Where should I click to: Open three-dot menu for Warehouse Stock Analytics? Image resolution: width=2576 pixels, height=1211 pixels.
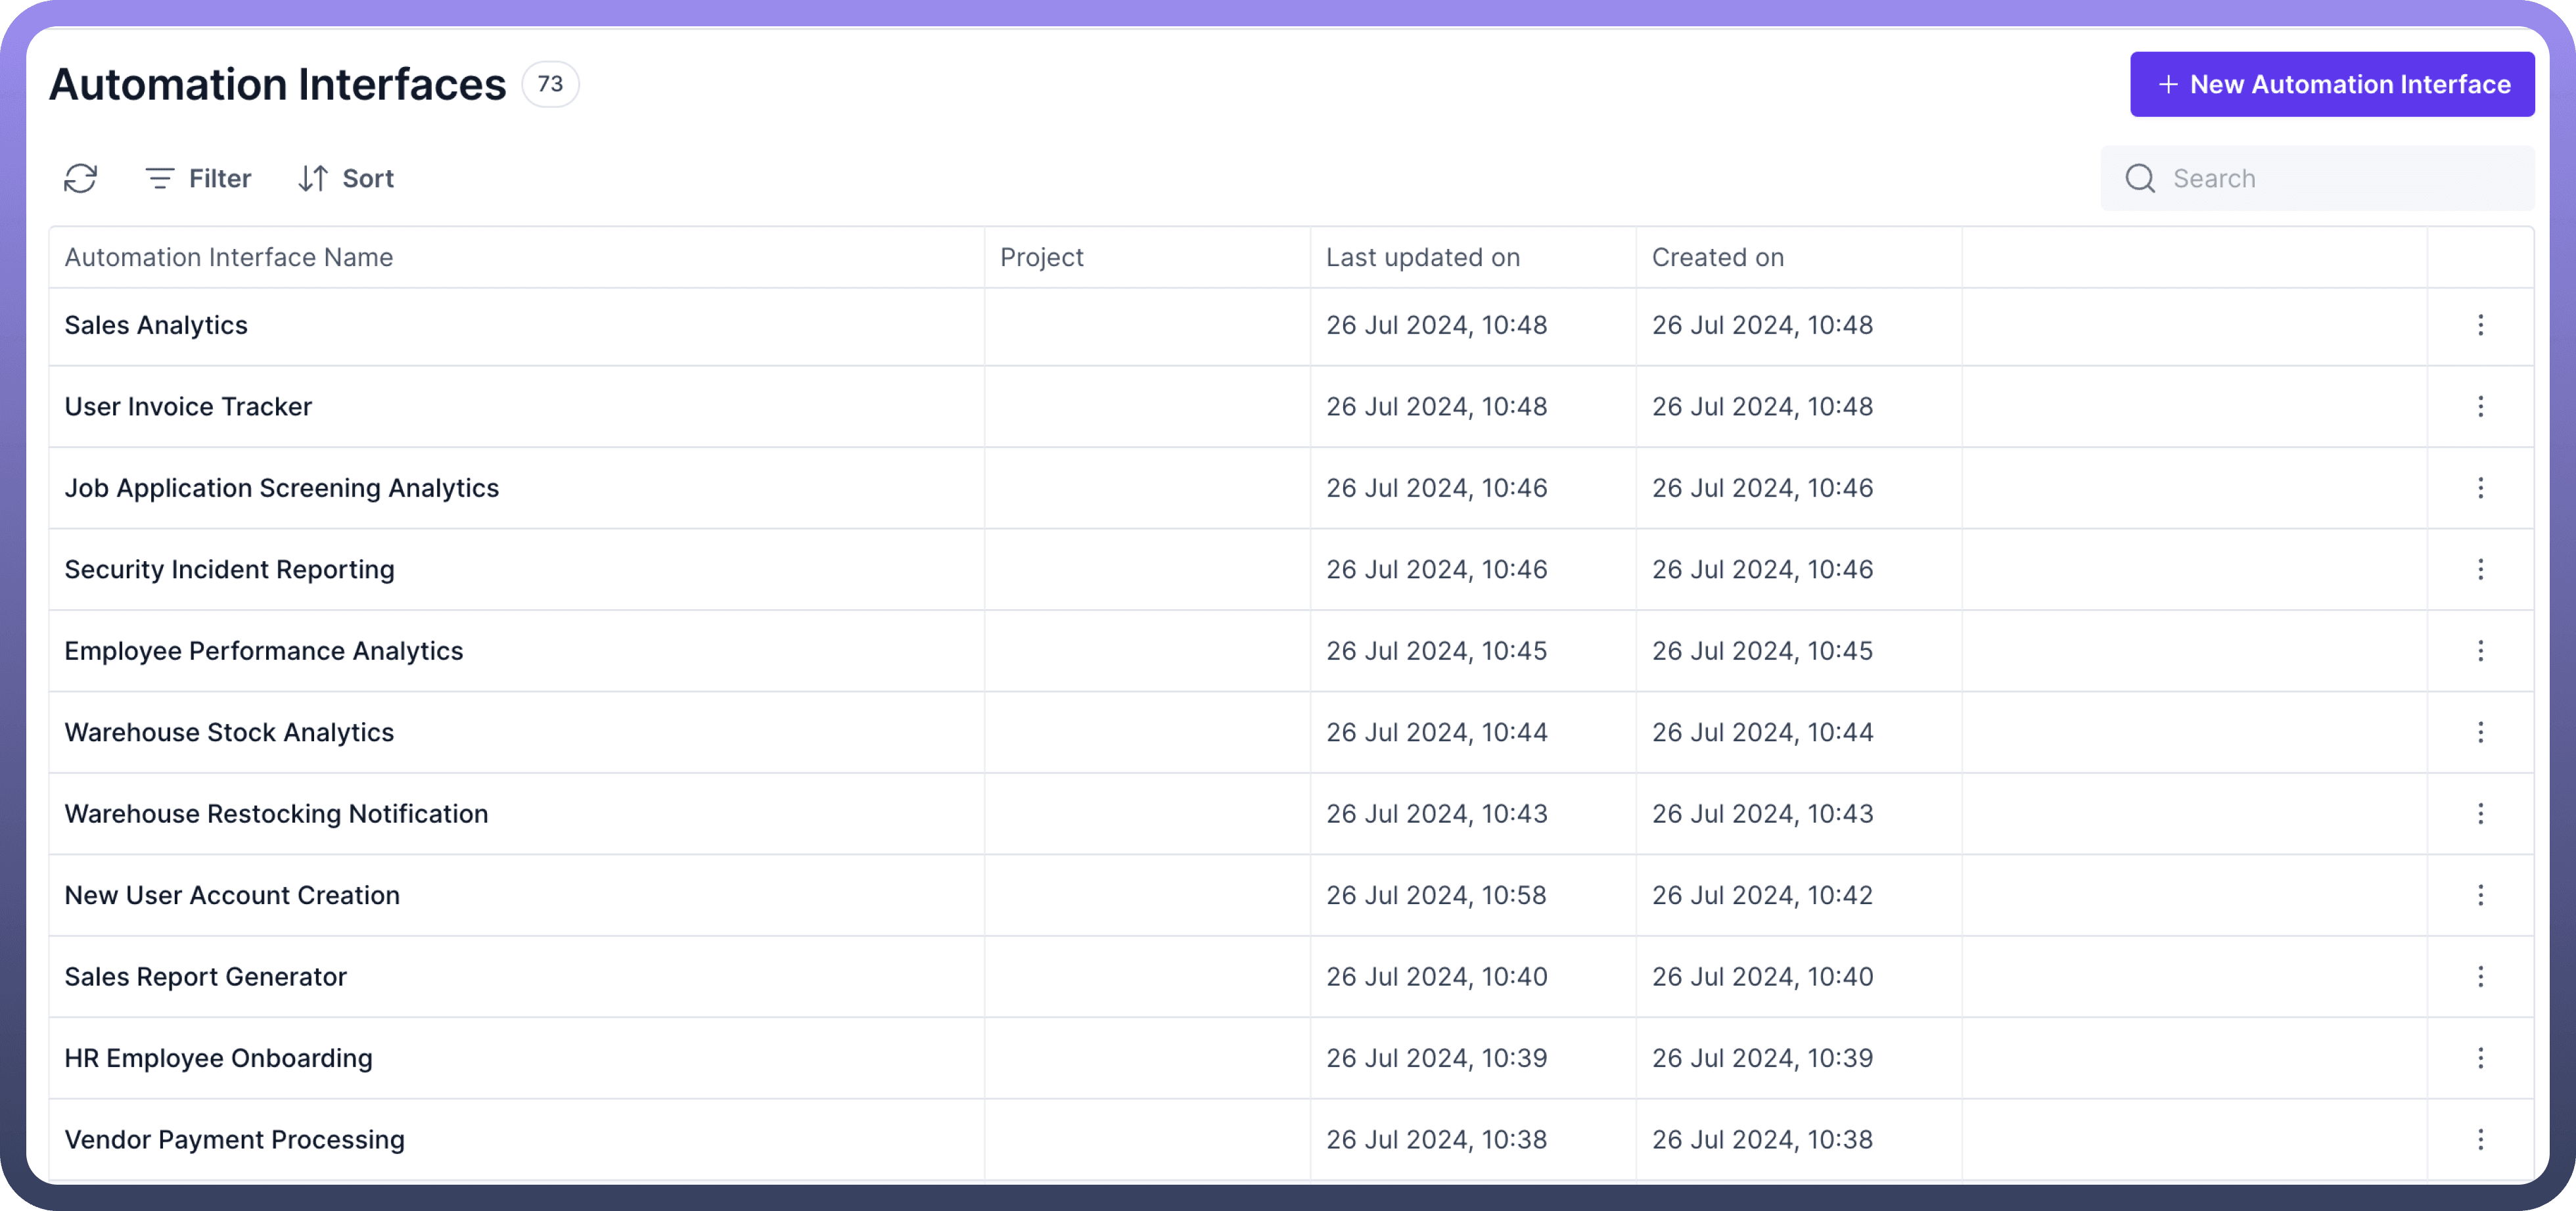tap(2480, 733)
